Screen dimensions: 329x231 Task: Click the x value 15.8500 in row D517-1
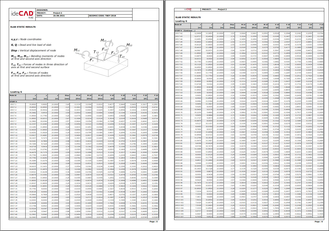point(33,104)
